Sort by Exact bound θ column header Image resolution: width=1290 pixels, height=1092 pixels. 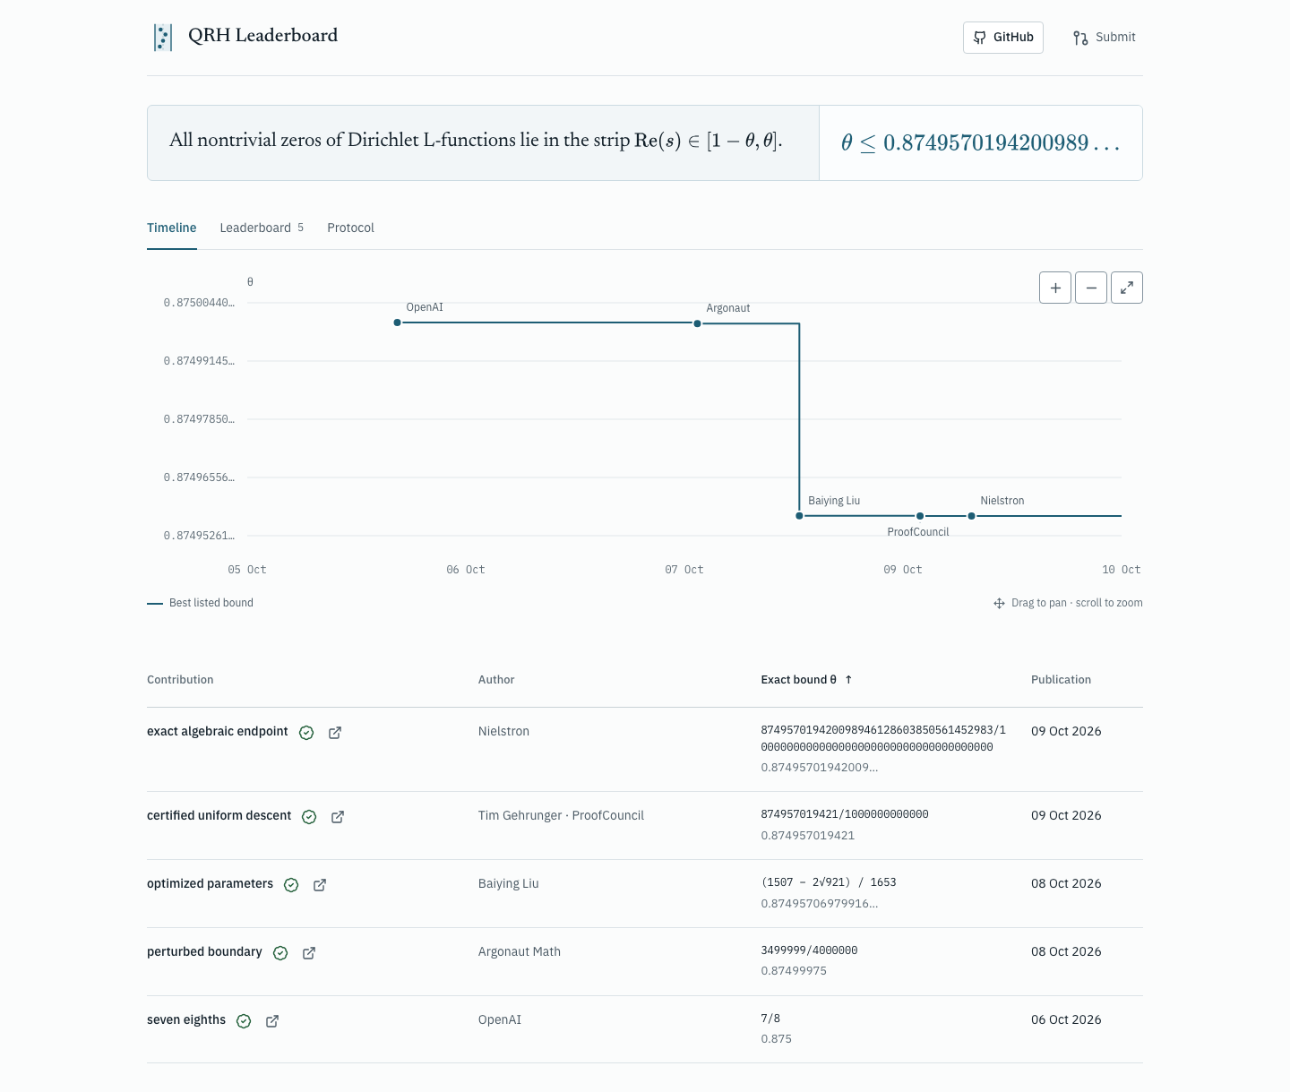tap(806, 680)
